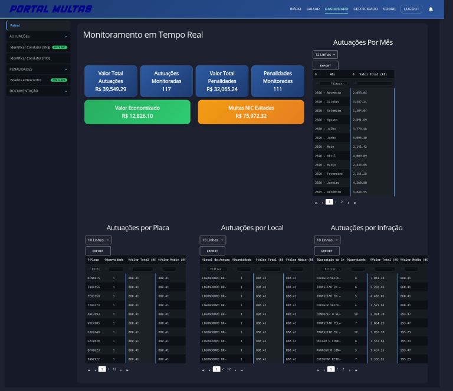Open the 12 Linhas rows dropdown
This screenshot has width=453, height=391.
click(325, 55)
